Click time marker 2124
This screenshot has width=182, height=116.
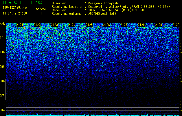[72, 25]
